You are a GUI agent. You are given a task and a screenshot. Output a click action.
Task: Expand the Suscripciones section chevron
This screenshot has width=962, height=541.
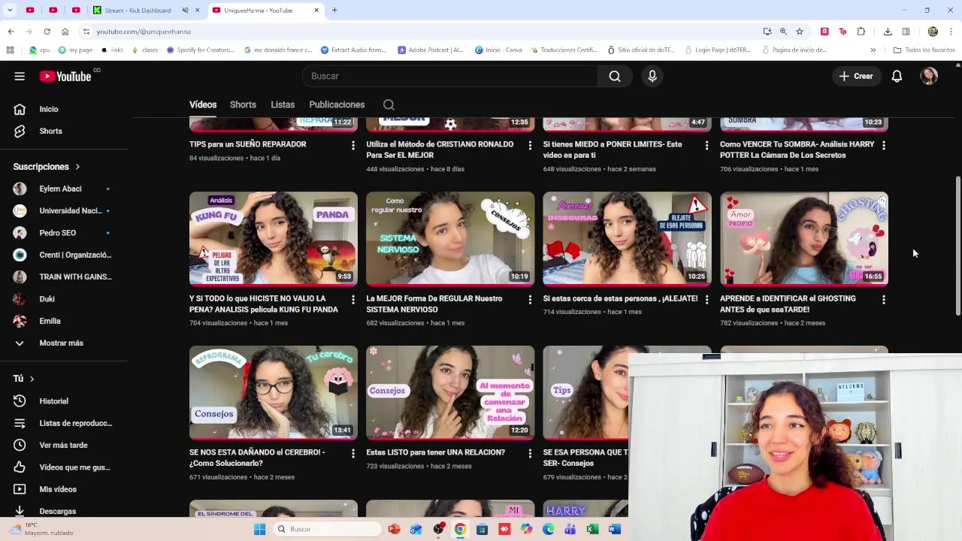77,167
